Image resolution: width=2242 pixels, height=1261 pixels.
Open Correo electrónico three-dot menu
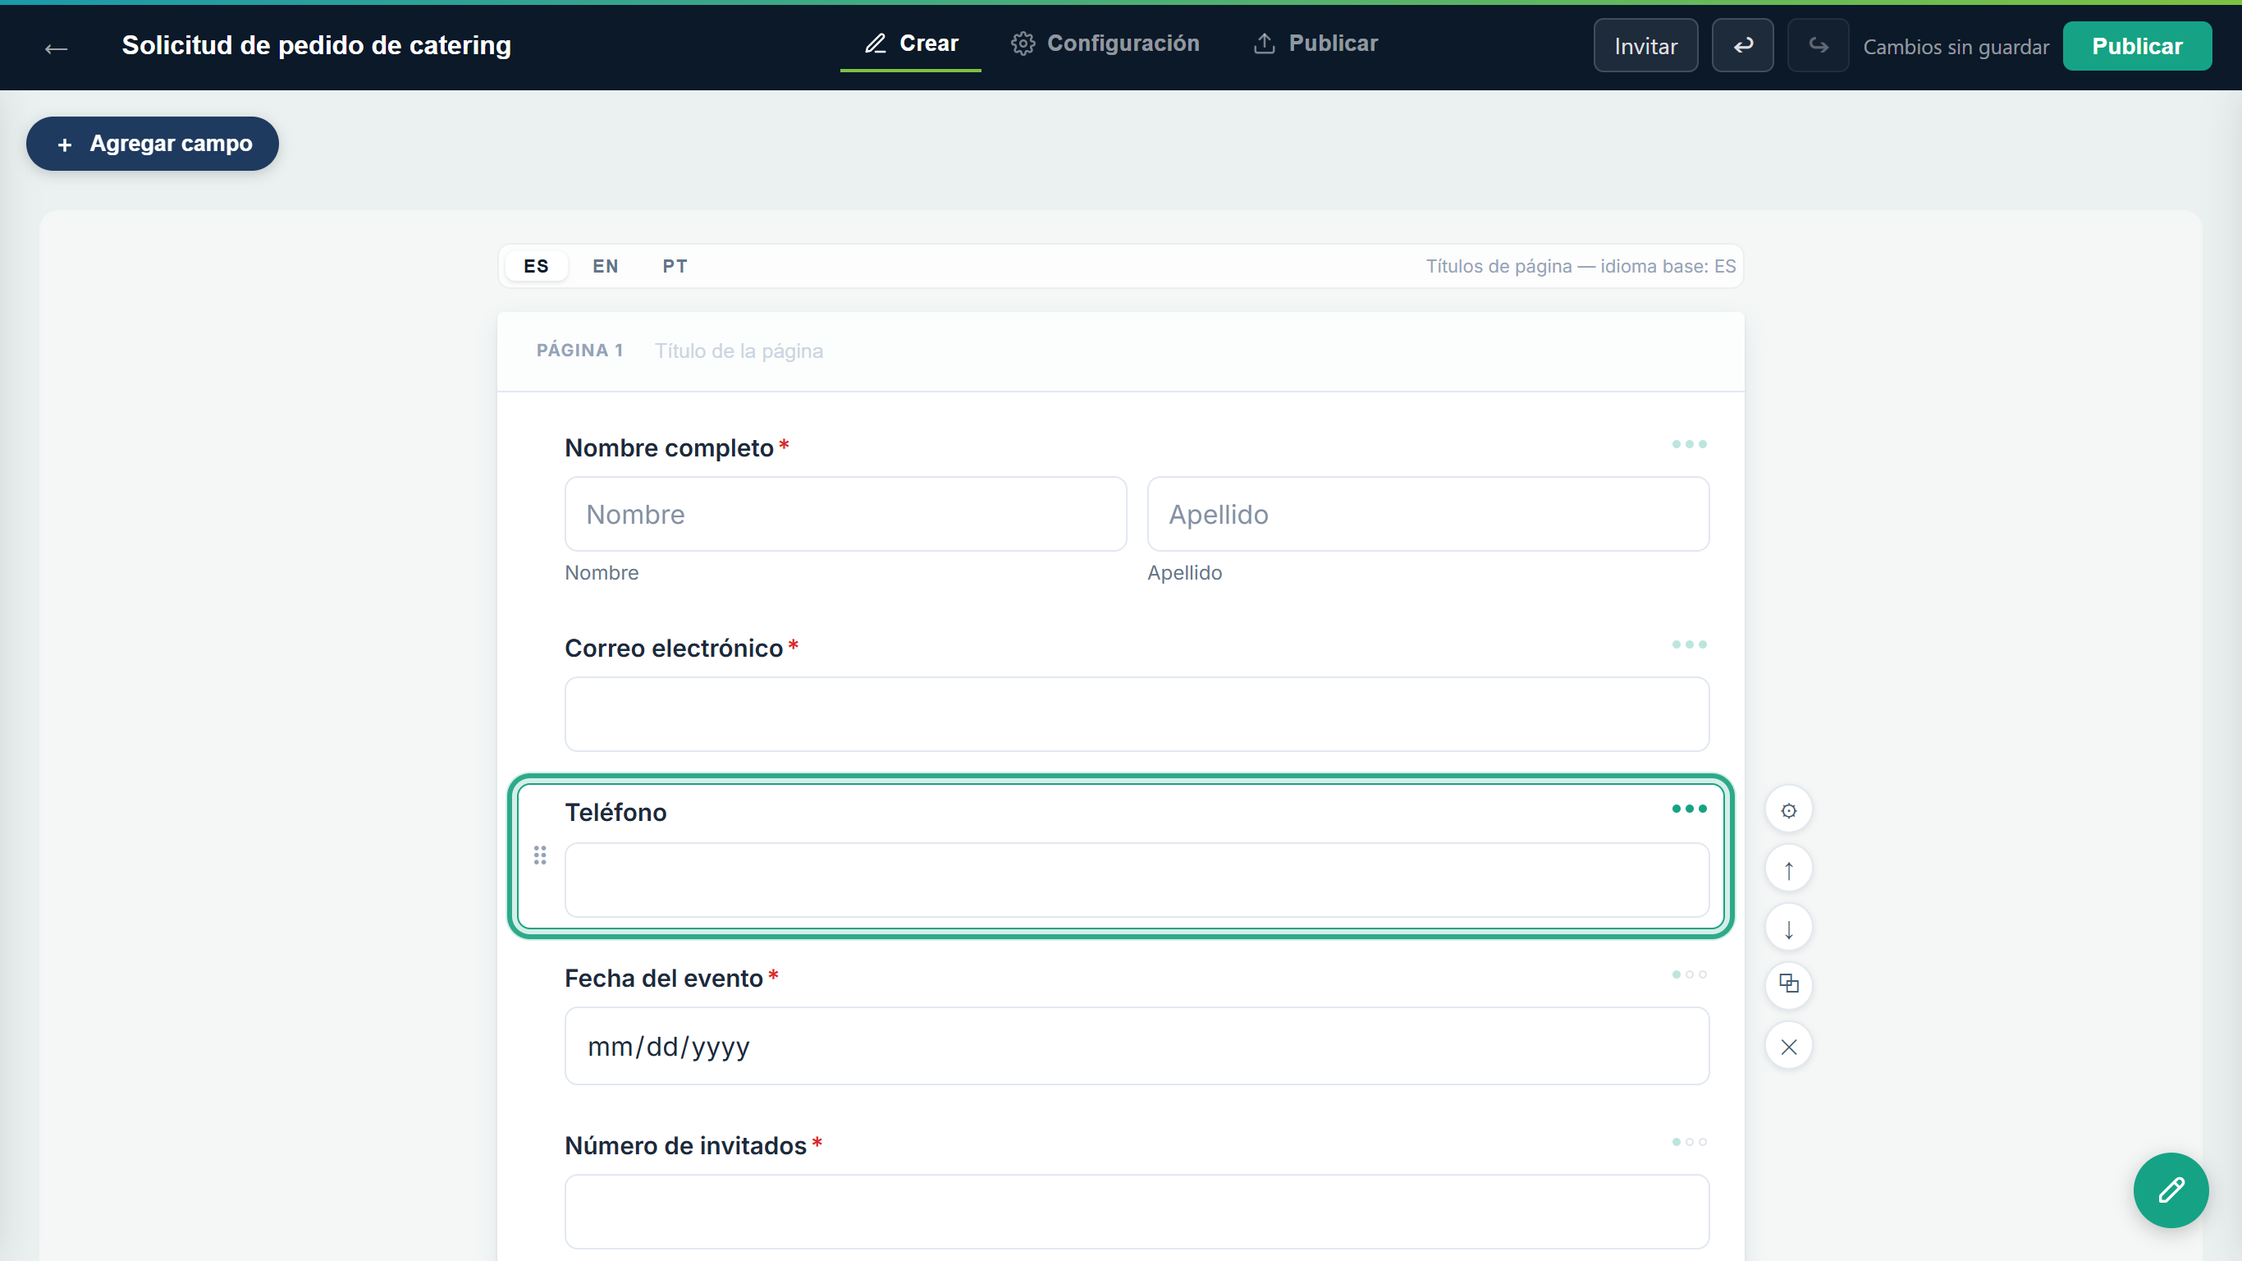[1690, 644]
